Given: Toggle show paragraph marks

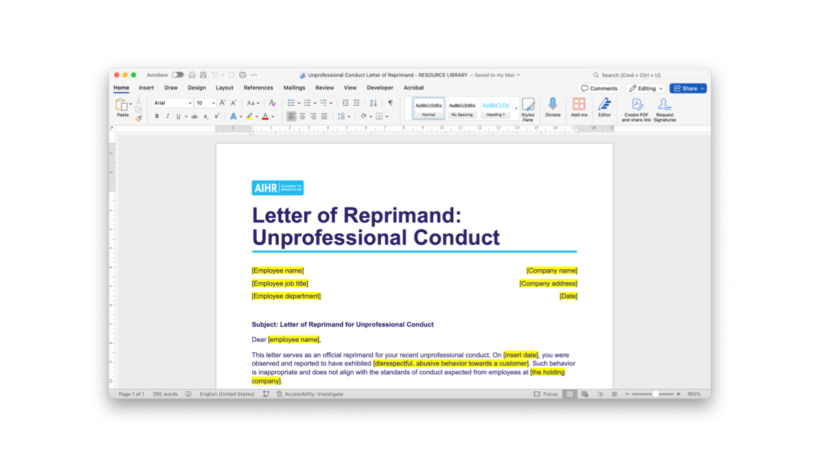Looking at the screenshot, I should click(x=390, y=103).
